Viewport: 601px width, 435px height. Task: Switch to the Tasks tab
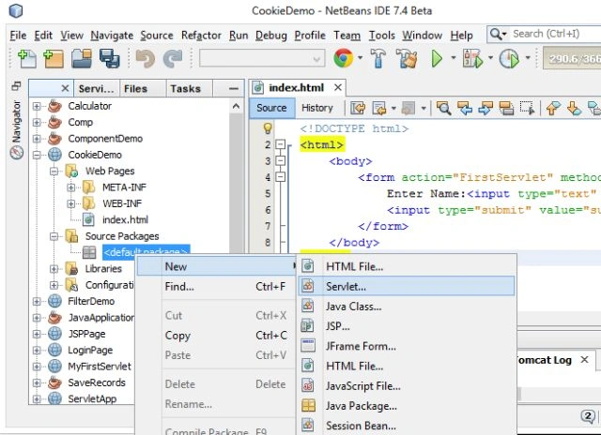189,88
